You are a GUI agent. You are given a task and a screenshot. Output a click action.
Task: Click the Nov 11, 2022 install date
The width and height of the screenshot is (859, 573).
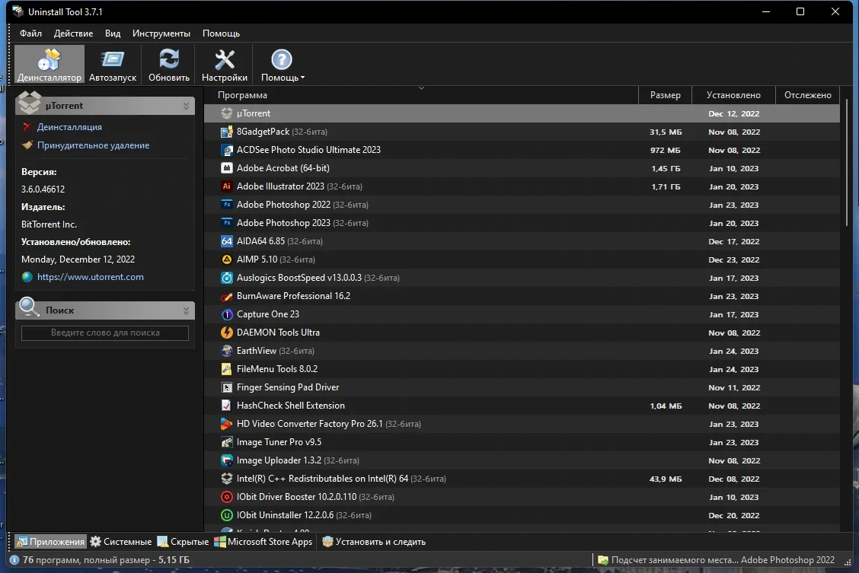pos(734,387)
